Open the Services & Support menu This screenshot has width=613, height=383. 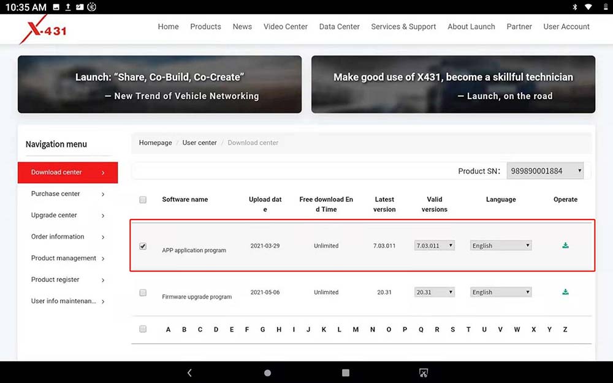[x=403, y=26]
